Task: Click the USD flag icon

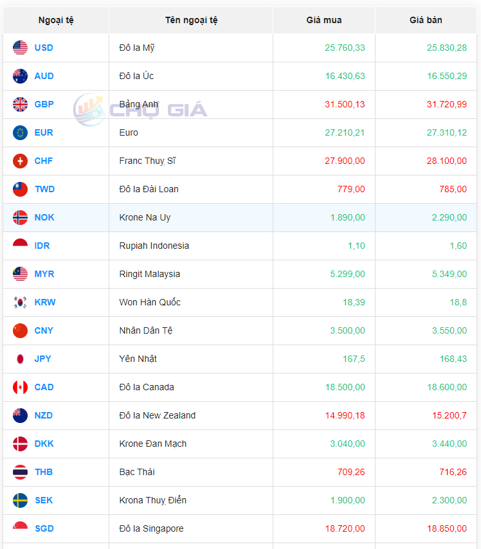Action: (x=20, y=48)
